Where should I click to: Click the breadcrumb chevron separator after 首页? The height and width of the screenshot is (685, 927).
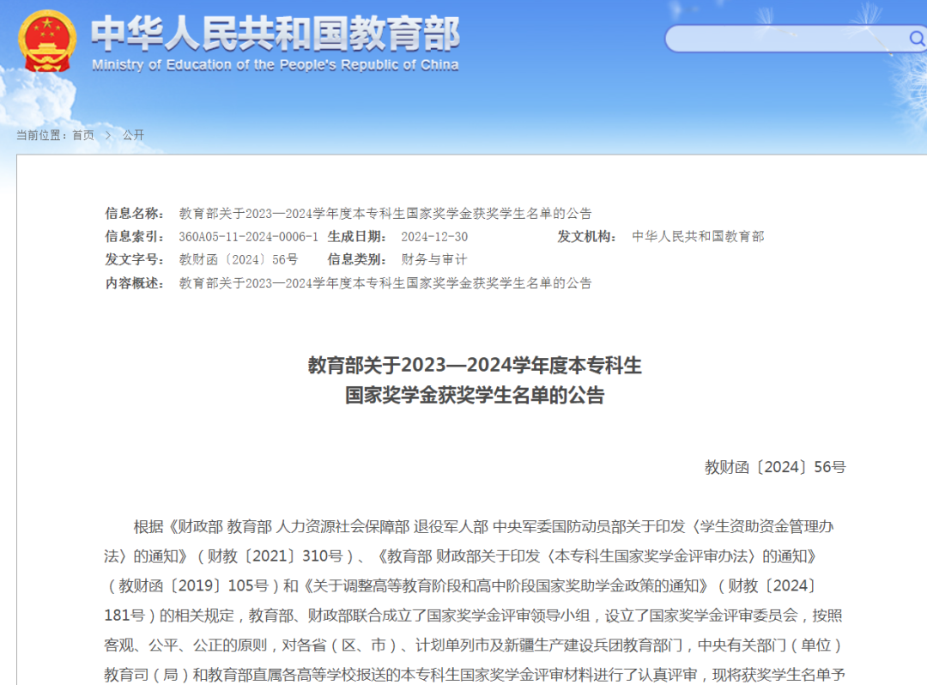click(108, 136)
